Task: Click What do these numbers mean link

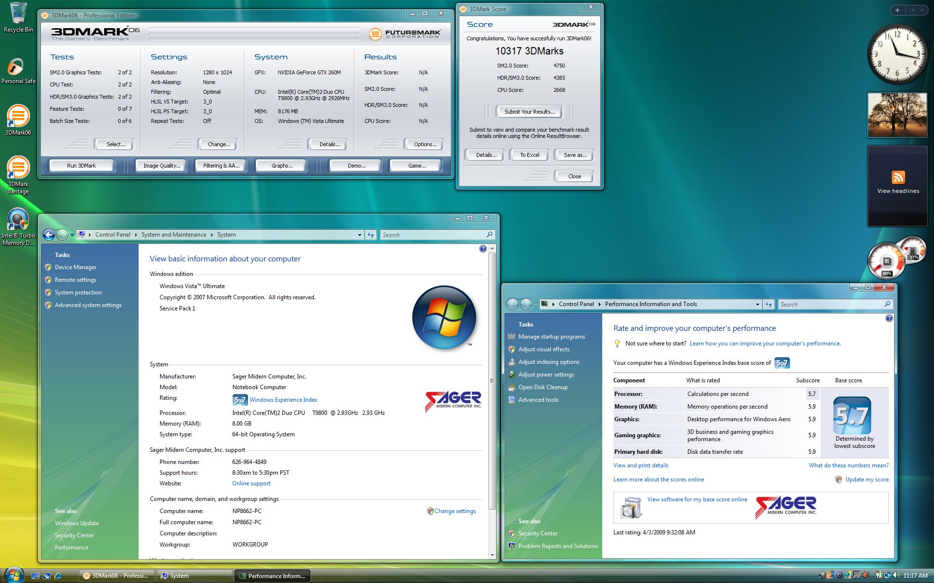Action: pyautogui.click(x=848, y=465)
